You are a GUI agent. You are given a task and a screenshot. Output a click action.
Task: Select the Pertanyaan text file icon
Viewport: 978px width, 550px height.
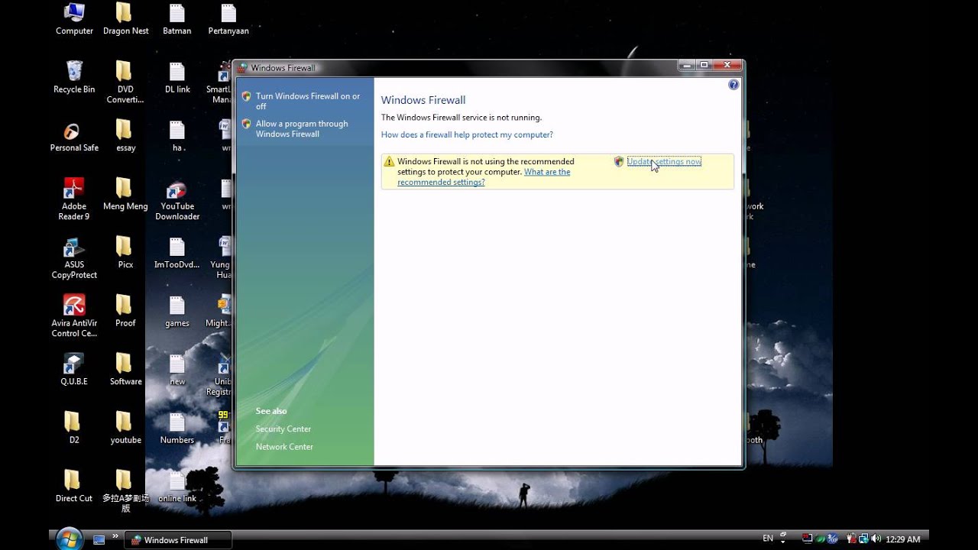(x=228, y=19)
